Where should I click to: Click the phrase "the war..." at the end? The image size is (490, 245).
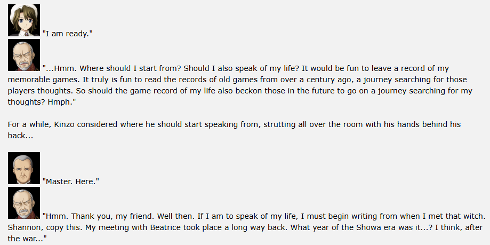[x=28, y=239]
